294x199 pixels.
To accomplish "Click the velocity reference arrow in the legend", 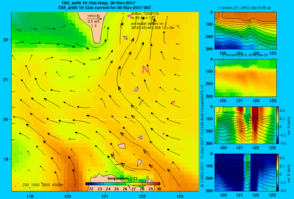I will (94, 19).
